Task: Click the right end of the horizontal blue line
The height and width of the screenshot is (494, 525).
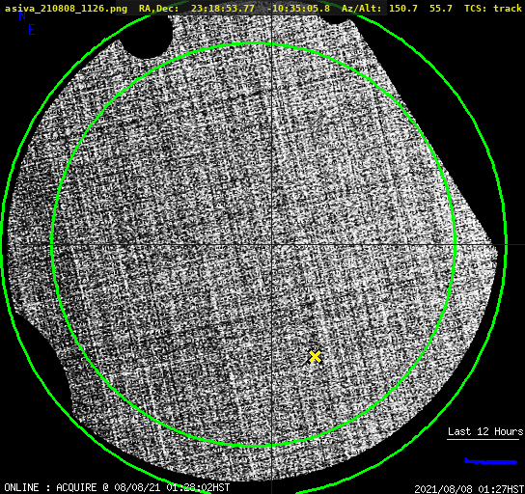Action: 522,245
